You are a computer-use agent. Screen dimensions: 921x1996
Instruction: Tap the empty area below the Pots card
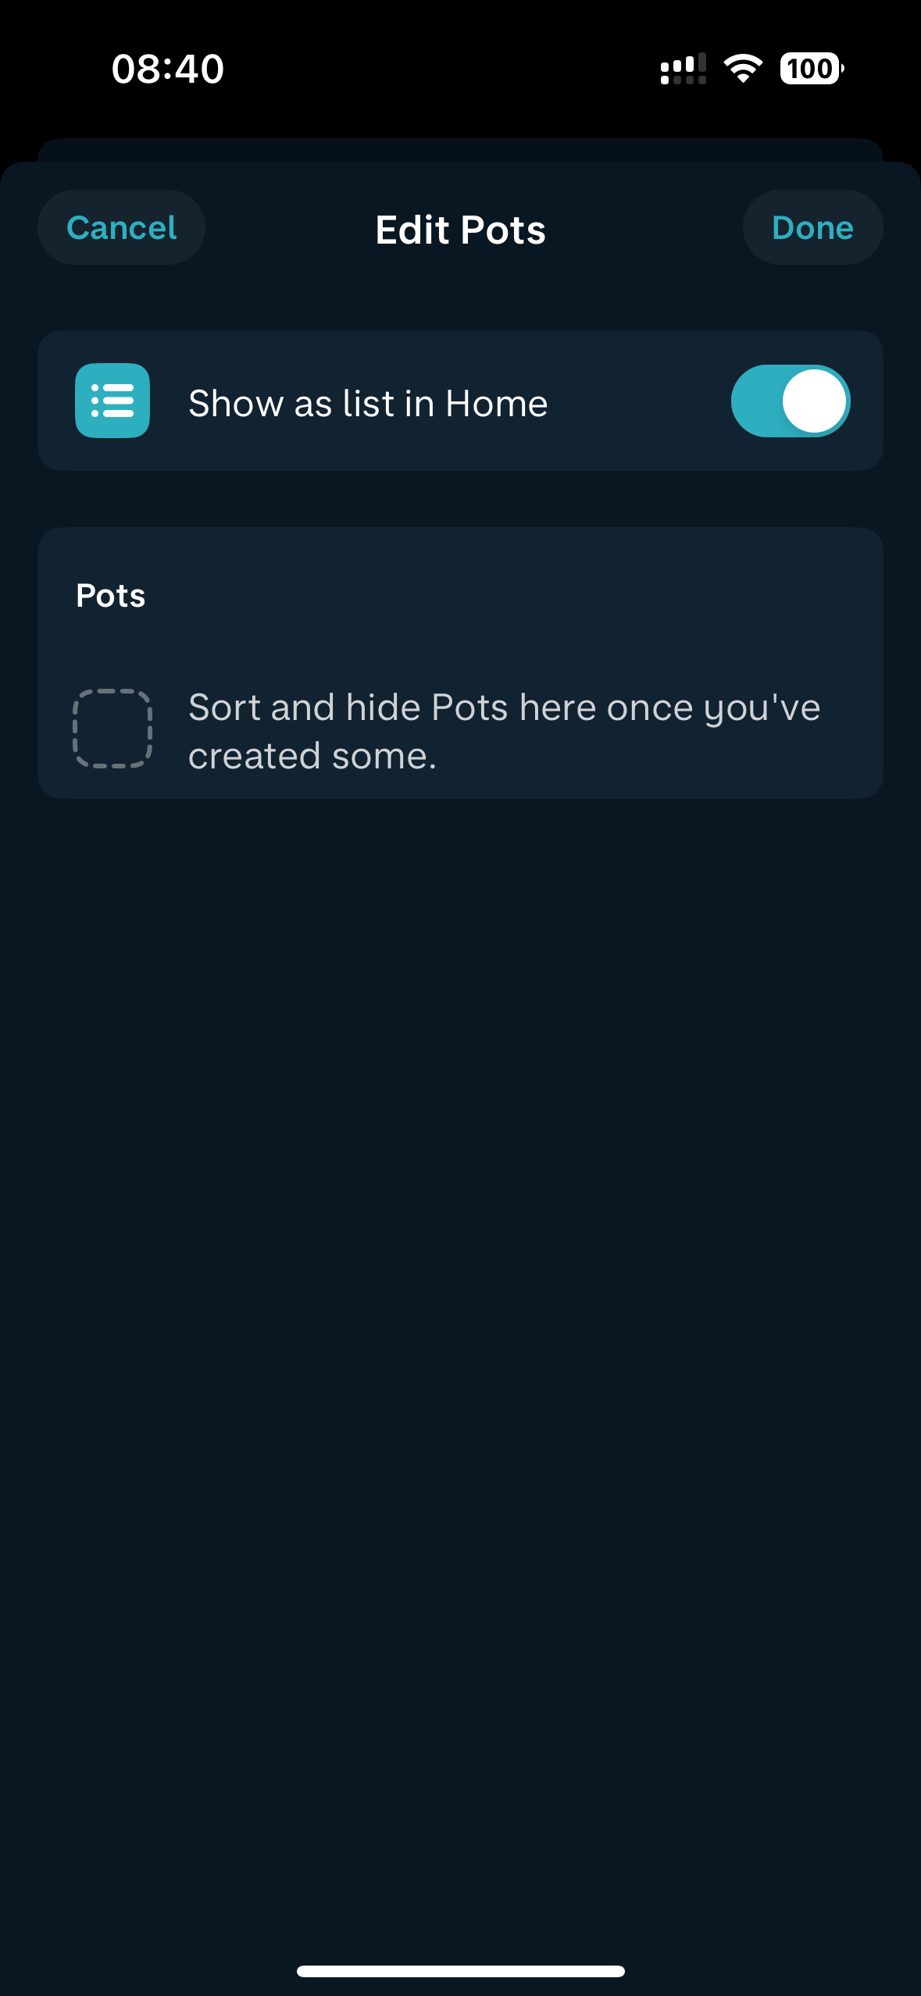(x=461, y=1328)
